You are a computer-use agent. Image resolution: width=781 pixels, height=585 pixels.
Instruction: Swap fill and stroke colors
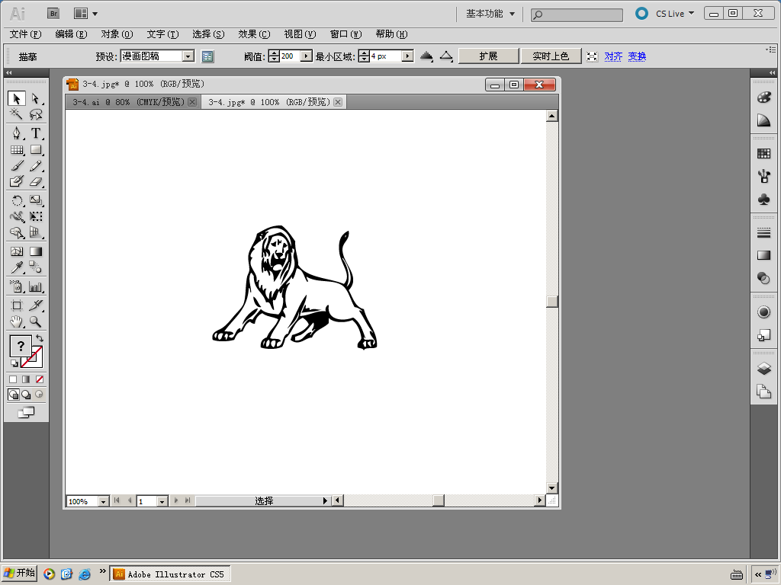tap(39, 337)
